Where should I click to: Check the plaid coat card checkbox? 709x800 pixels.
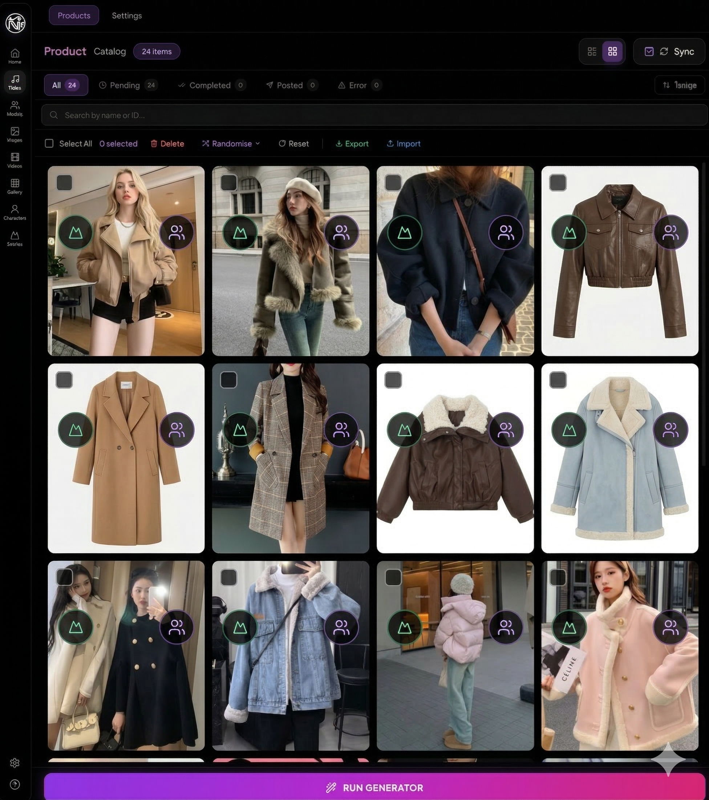[228, 380]
